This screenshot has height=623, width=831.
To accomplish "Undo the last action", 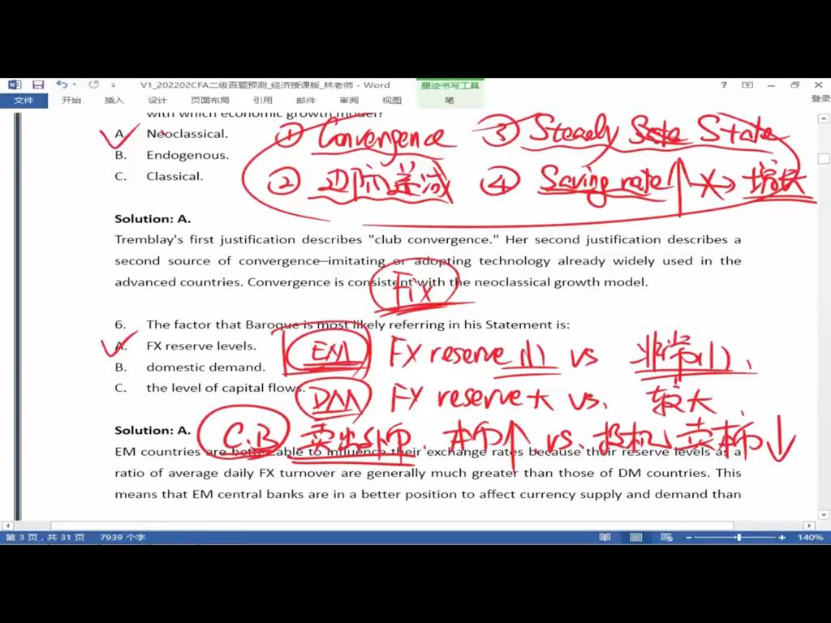I will [62, 84].
